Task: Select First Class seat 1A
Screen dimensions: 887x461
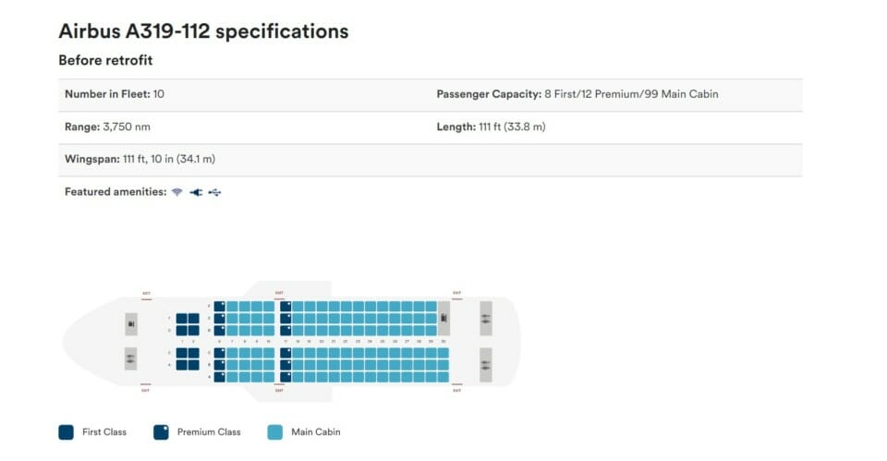Action: click(182, 365)
